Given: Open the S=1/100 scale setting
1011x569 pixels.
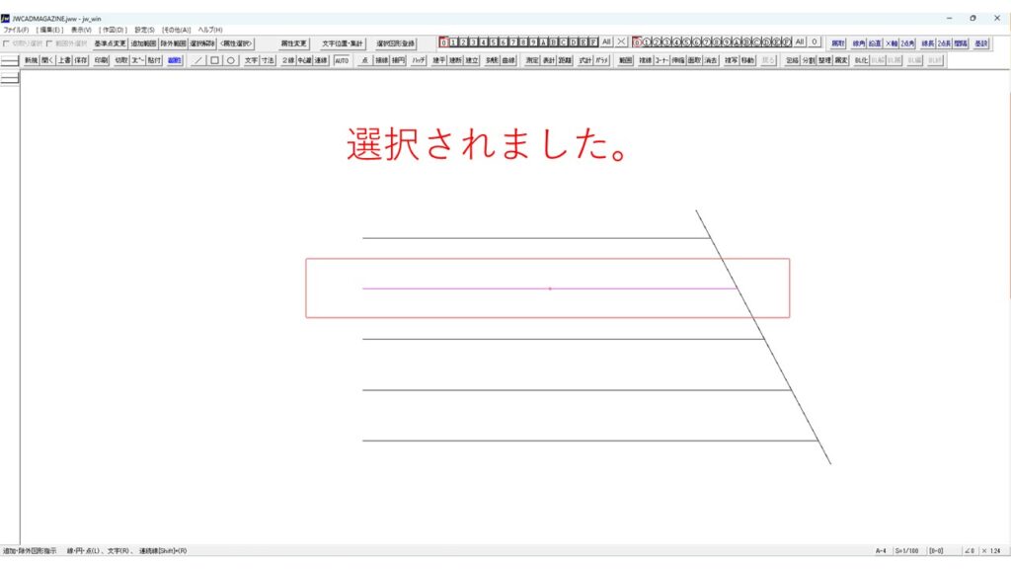Looking at the screenshot, I should [x=906, y=550].
